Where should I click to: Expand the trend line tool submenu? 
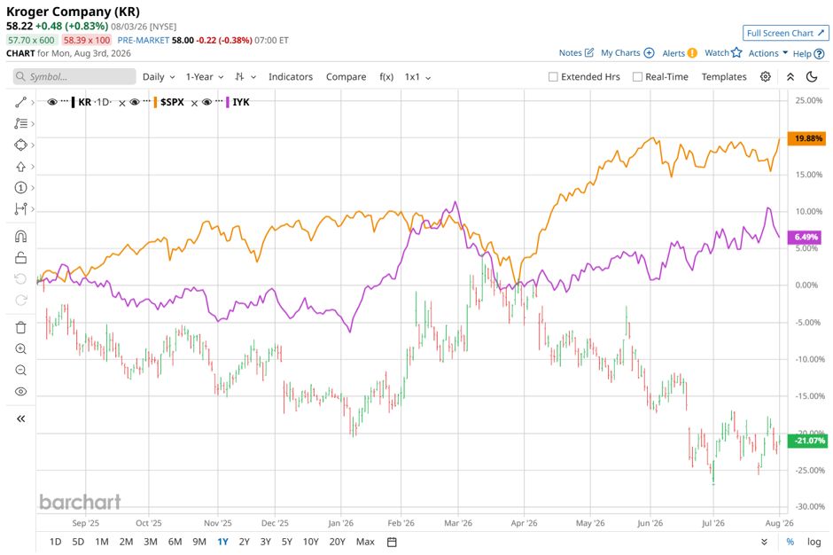[33, 102]
